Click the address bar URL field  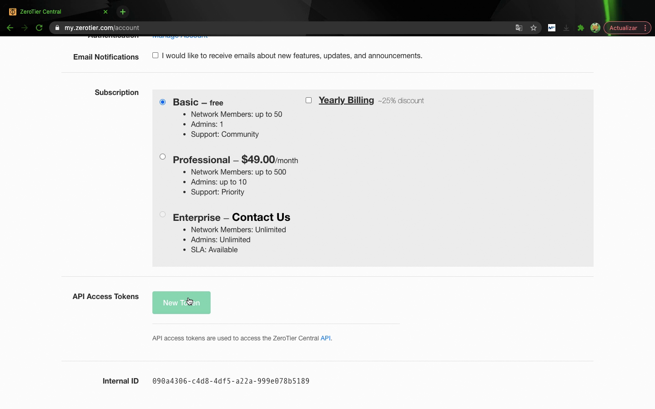[273, 28]
